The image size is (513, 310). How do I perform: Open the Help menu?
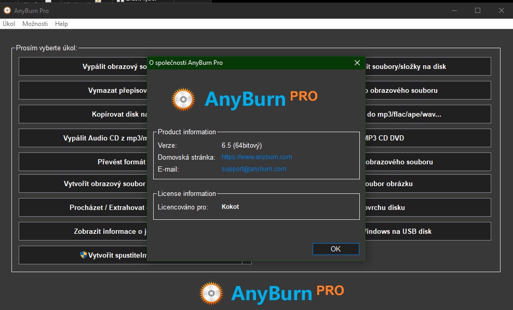[61, 24]
